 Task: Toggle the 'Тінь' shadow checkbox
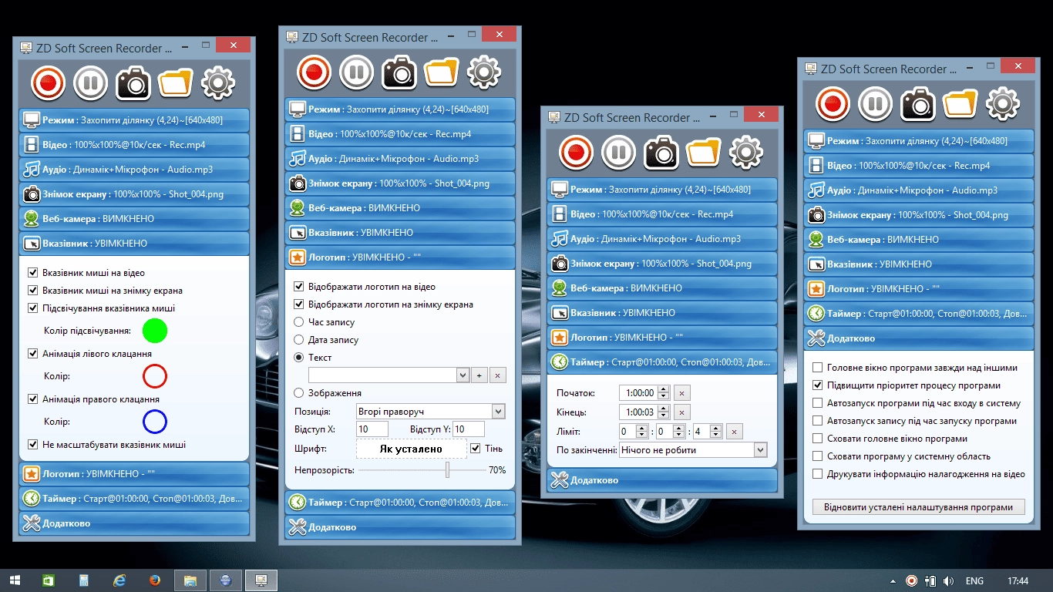476,449
